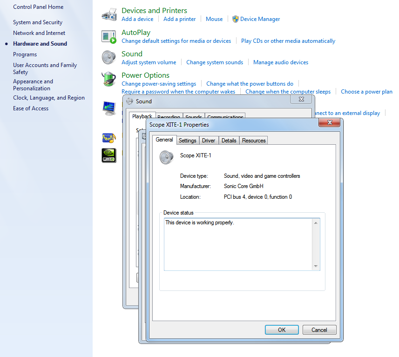This screenshot has width=399, height=357.
Task: Open Appearance and Personalization category
Action: [x=33, y=85]
